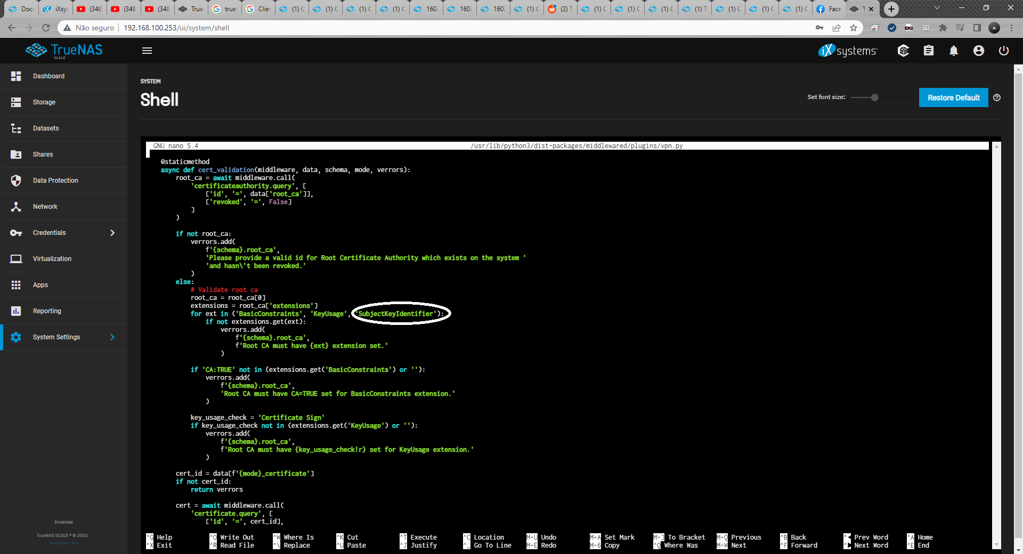Toggle the hamburger sidebar menu

(x=147, y=51)
